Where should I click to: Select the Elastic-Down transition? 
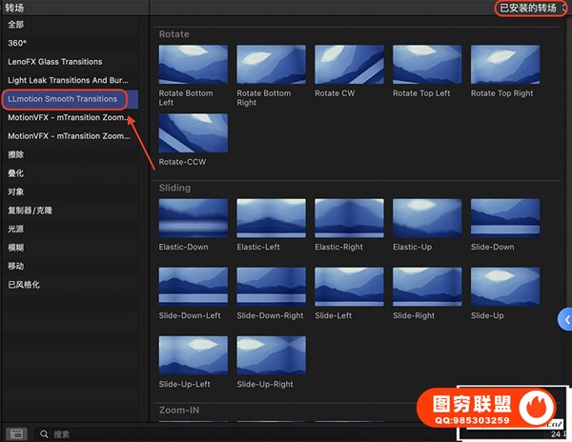(194, 218)
